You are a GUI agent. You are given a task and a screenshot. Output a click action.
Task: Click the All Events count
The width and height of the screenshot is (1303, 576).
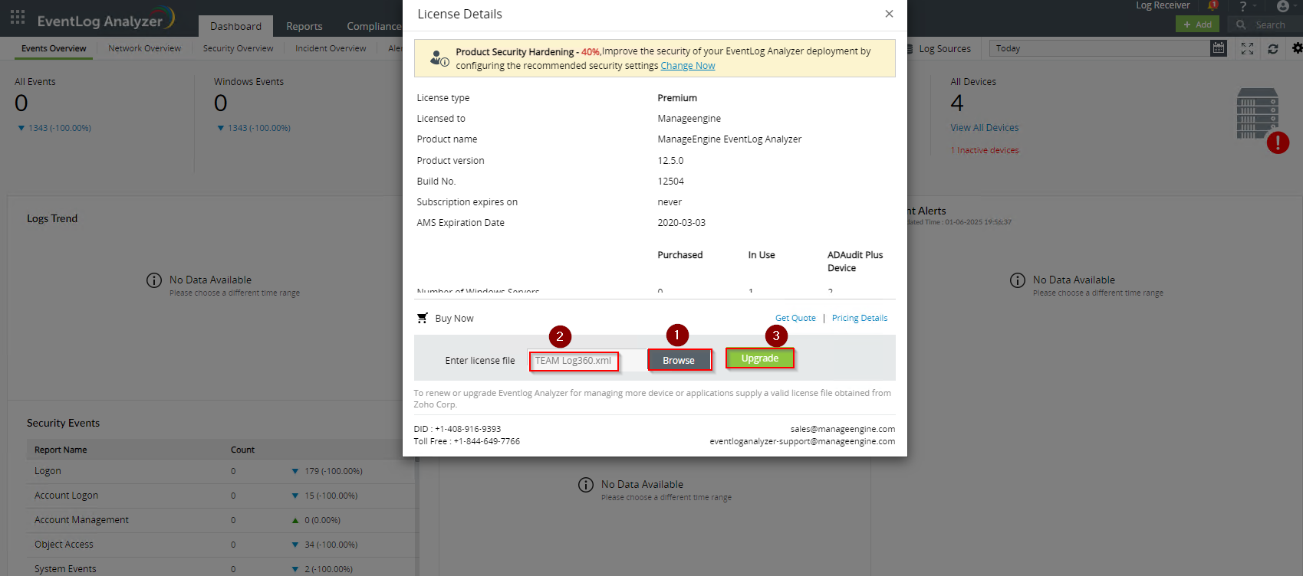coord(21,103)
